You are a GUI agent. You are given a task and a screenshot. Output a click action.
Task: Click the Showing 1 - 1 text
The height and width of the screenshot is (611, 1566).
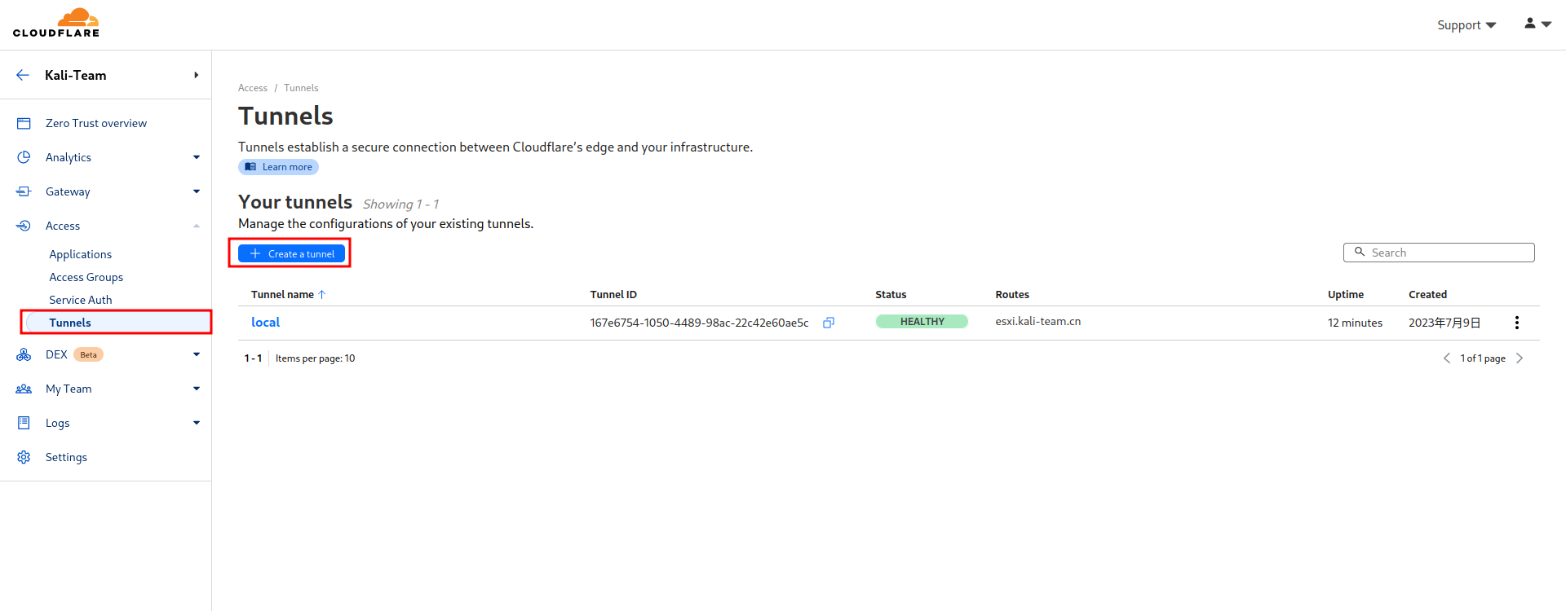(400, 204)
